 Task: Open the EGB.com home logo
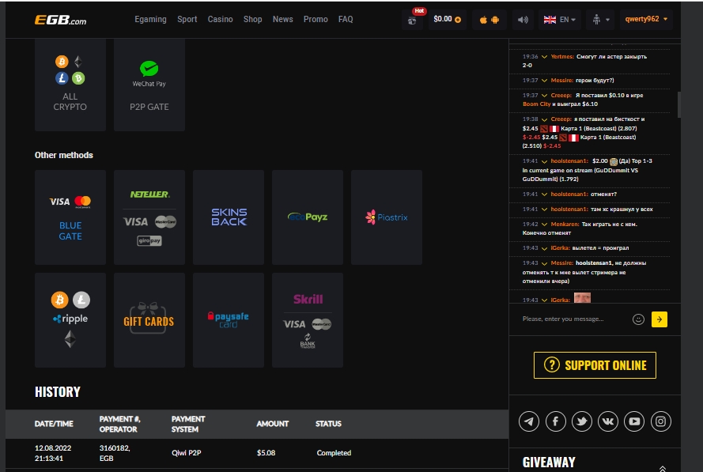coord(61,20)
